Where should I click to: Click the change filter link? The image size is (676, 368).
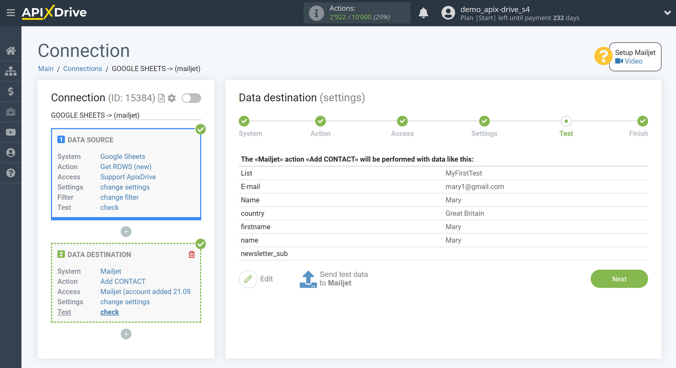click(x=119, y=197)
